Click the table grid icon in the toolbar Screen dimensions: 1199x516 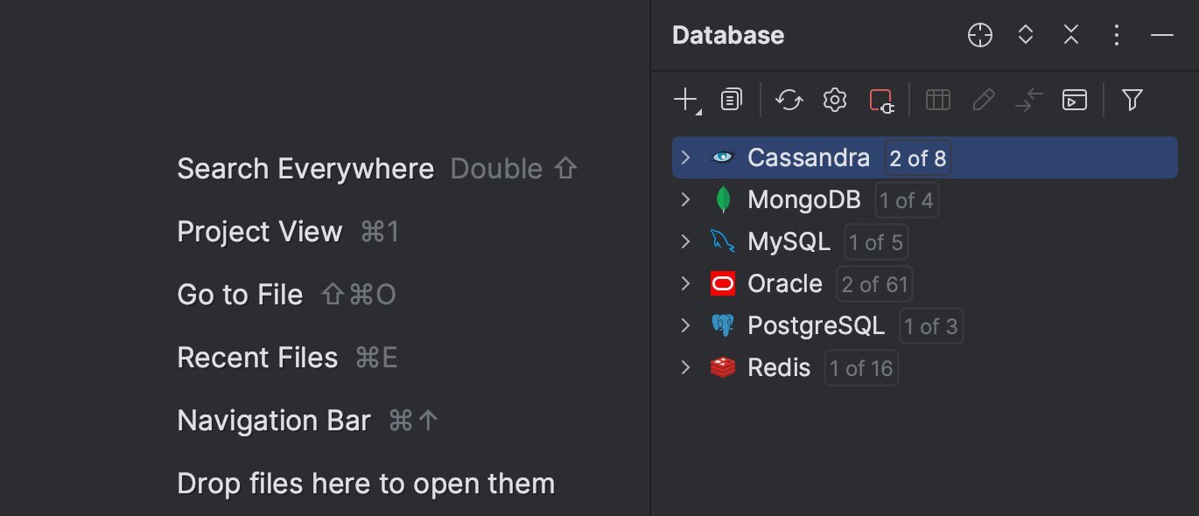pyautogui.click(x=937, y=99)
